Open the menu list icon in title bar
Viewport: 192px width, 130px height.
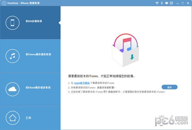pyautogui.click(x=172, y=3)
